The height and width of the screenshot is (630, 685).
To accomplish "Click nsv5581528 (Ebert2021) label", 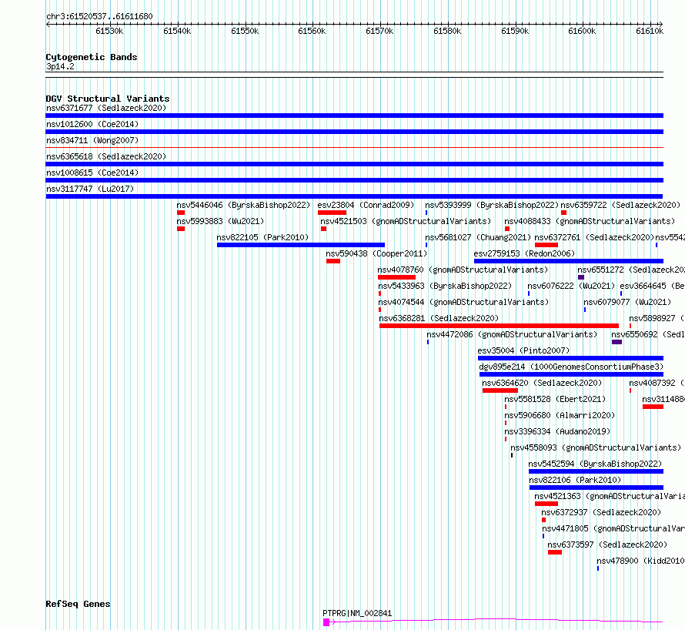I will pyautogui.click(x=555, y=399).
